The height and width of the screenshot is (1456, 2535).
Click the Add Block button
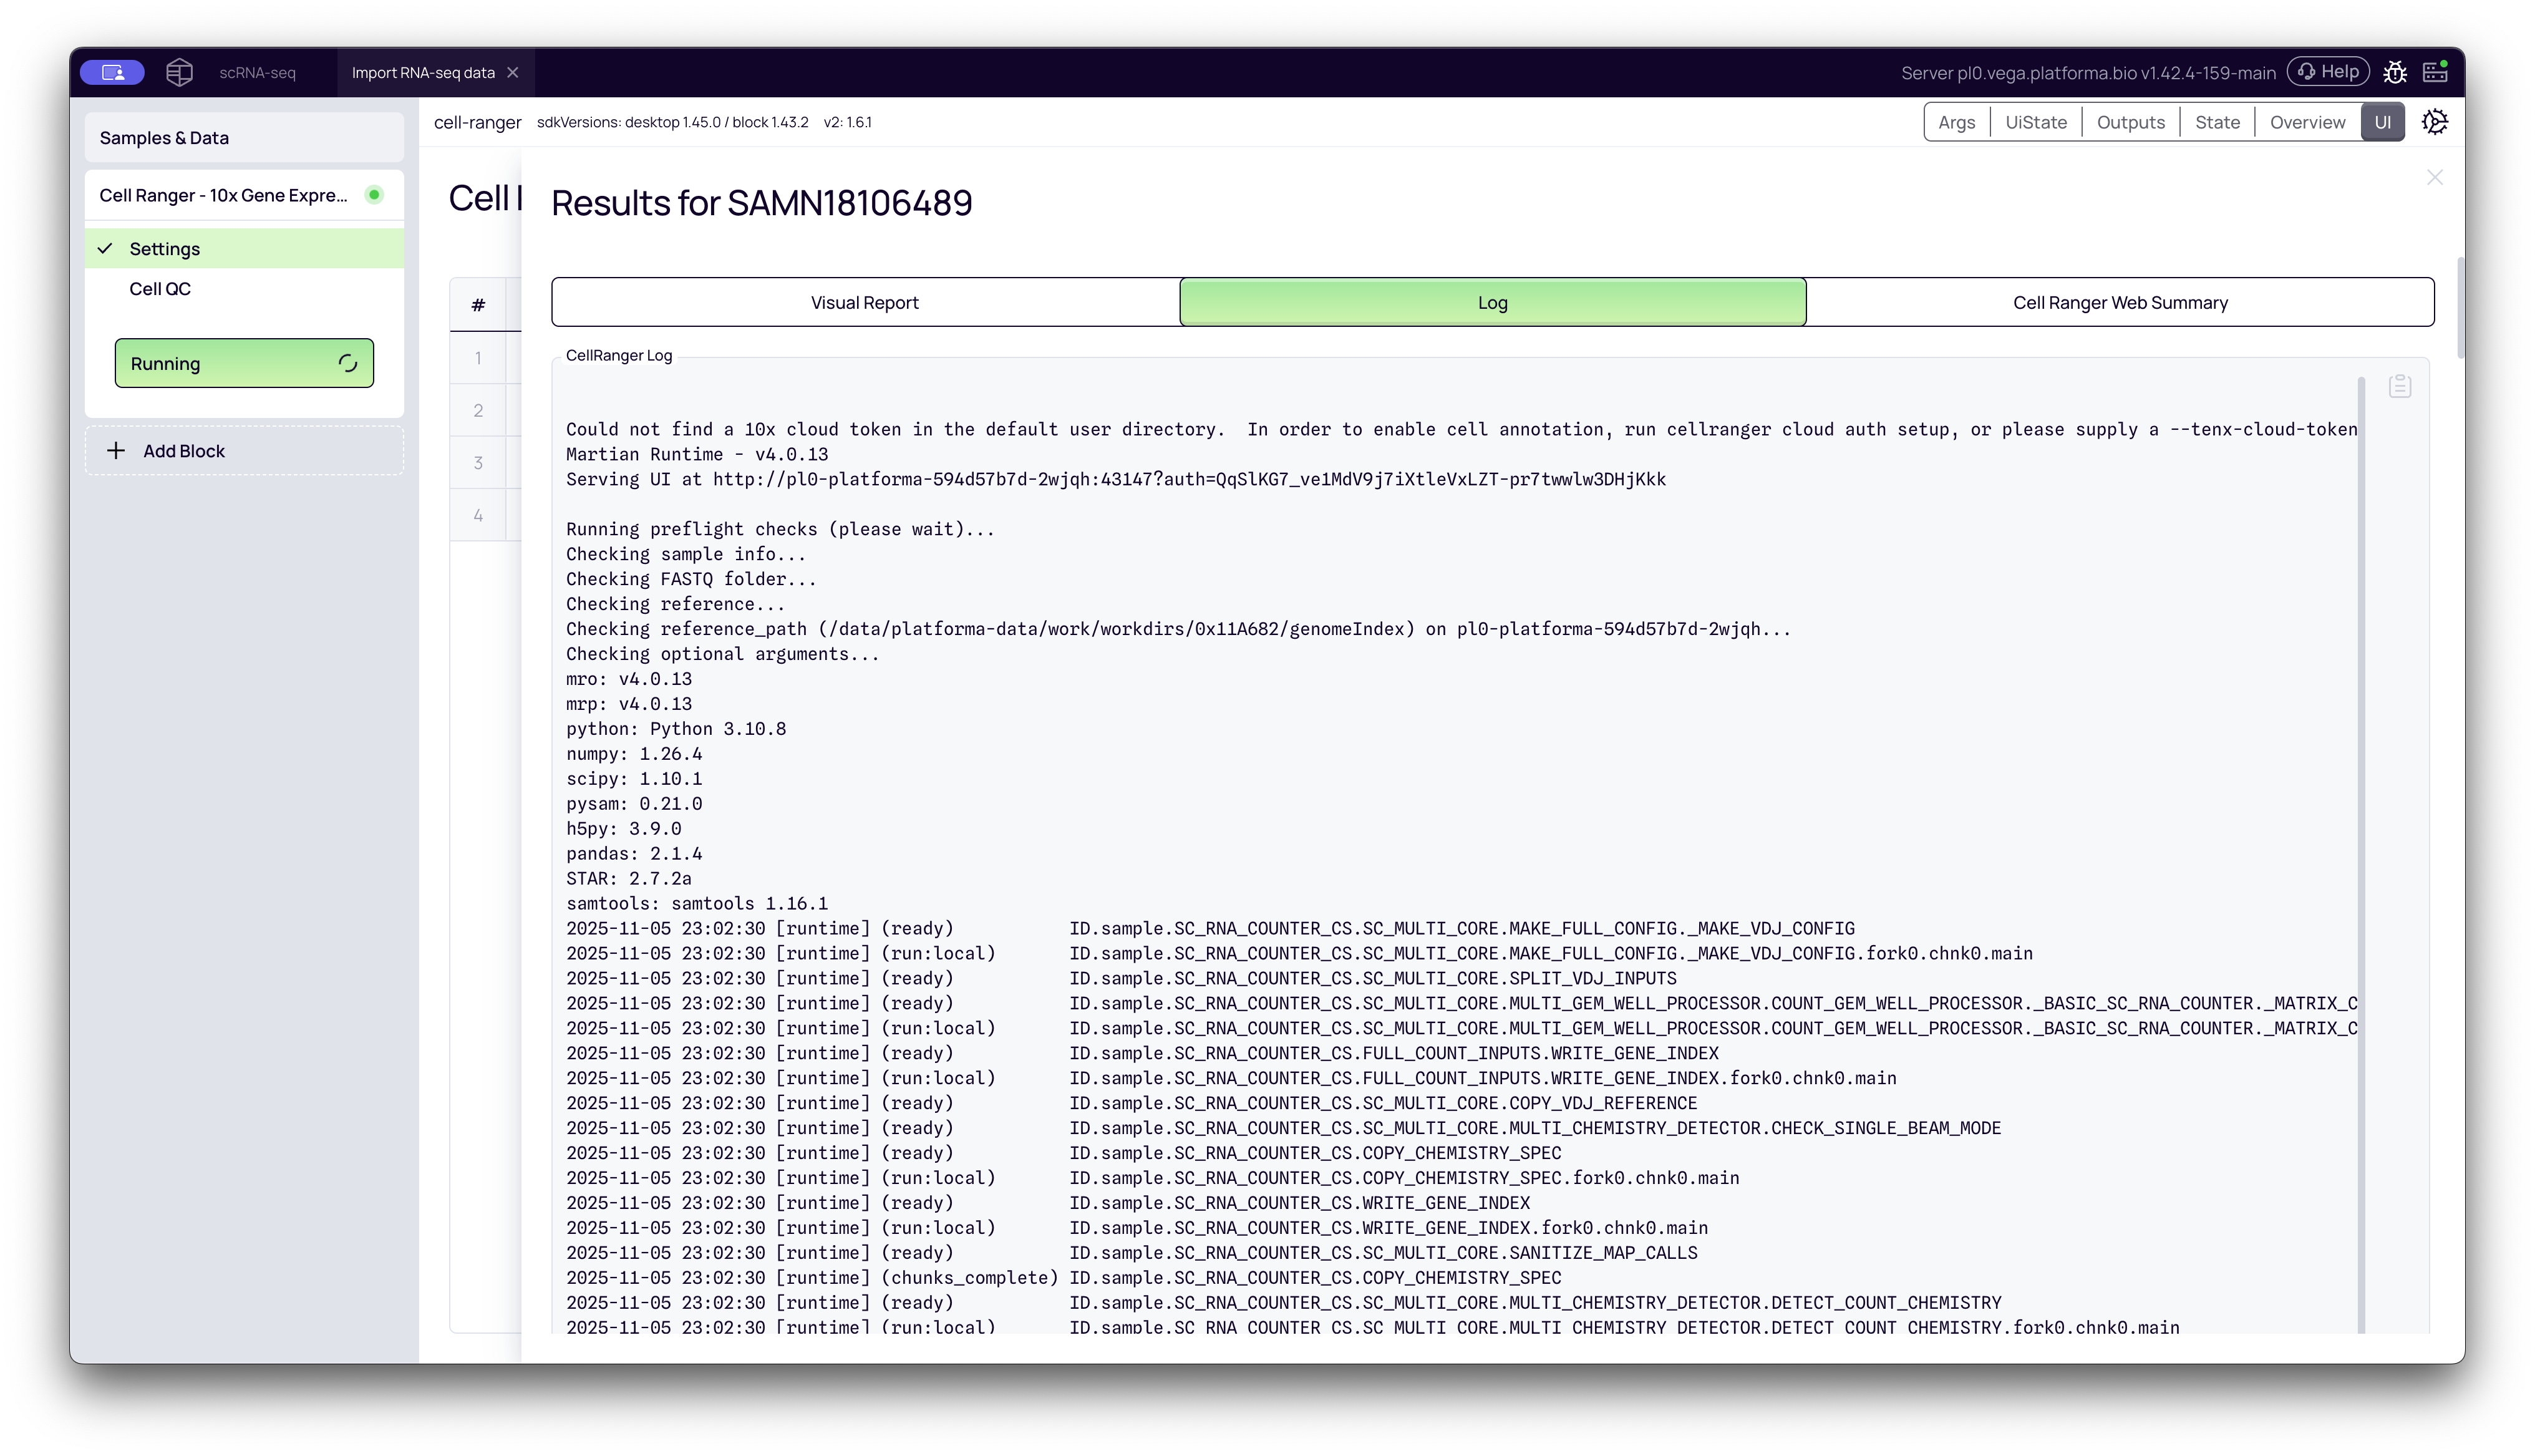pyautogui.click(x=244, y=450)
